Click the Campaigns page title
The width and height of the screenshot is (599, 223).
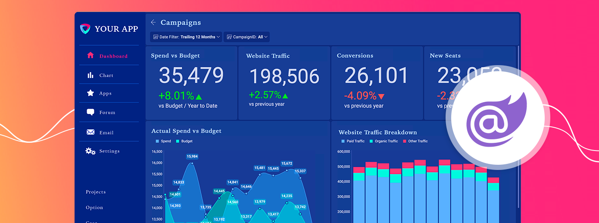tap(181, 22)
